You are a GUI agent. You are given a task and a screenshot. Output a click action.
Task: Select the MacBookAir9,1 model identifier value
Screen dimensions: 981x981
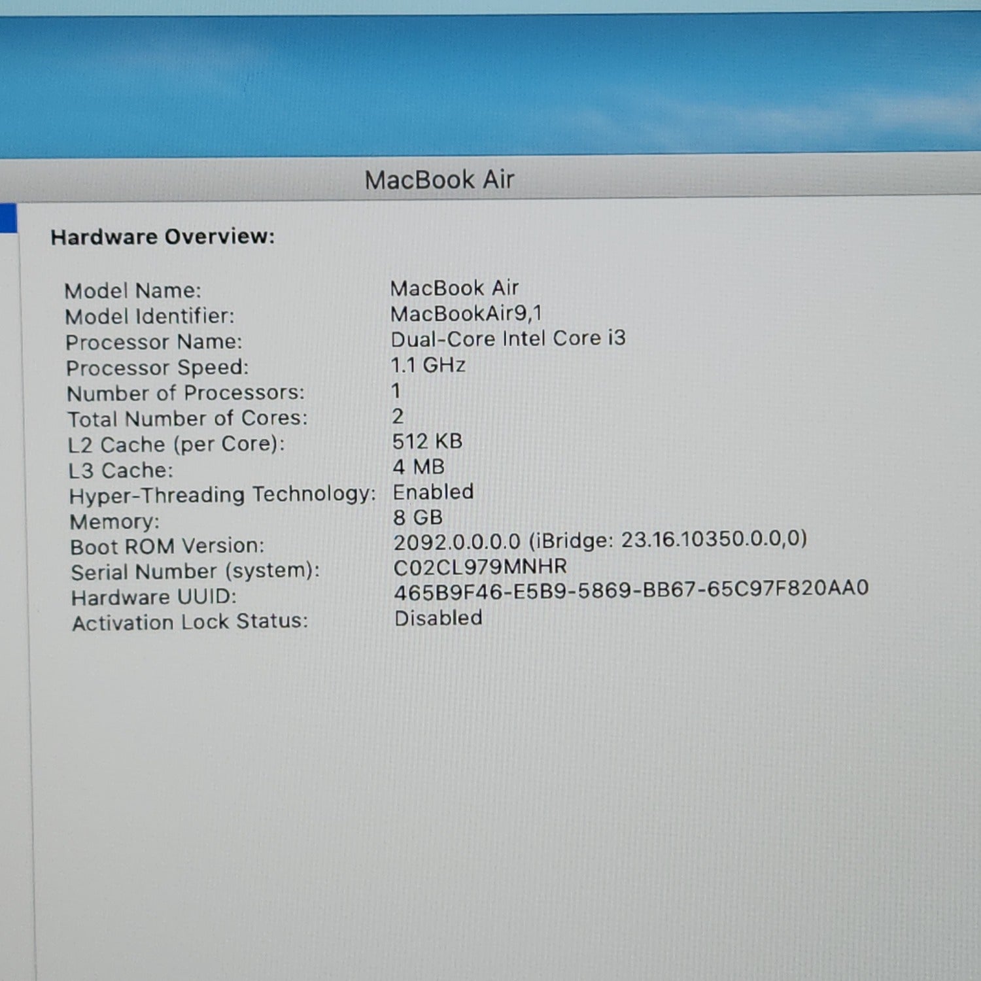click(466, 314)
